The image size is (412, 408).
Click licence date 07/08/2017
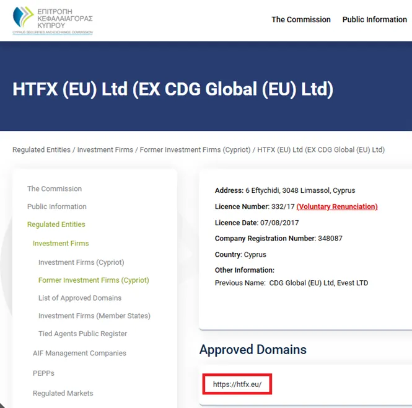coord(279,223)
